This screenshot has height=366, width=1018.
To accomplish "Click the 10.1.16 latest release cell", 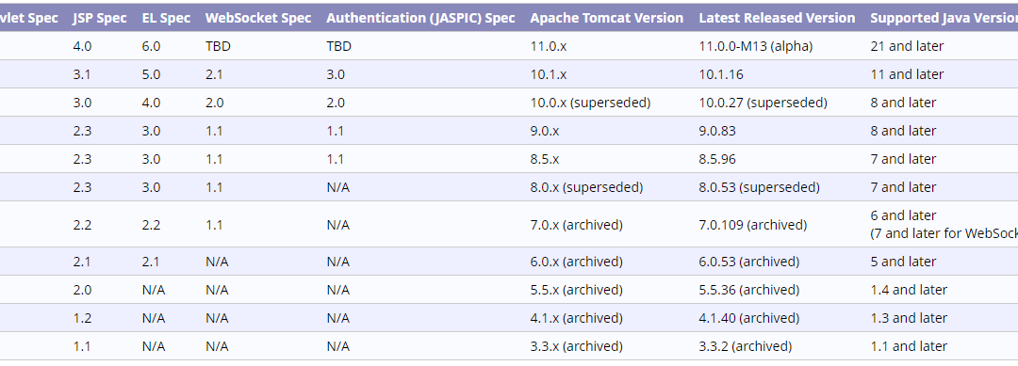I will pos(721,74).
